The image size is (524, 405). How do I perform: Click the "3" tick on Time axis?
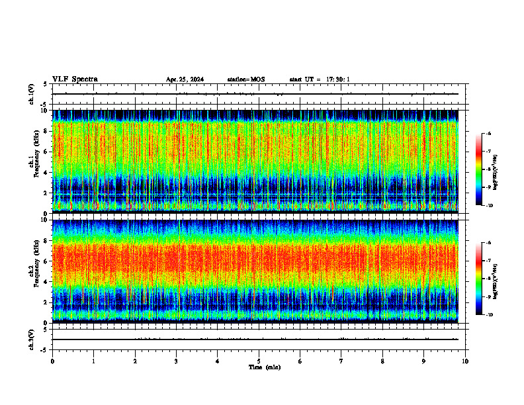176,361
